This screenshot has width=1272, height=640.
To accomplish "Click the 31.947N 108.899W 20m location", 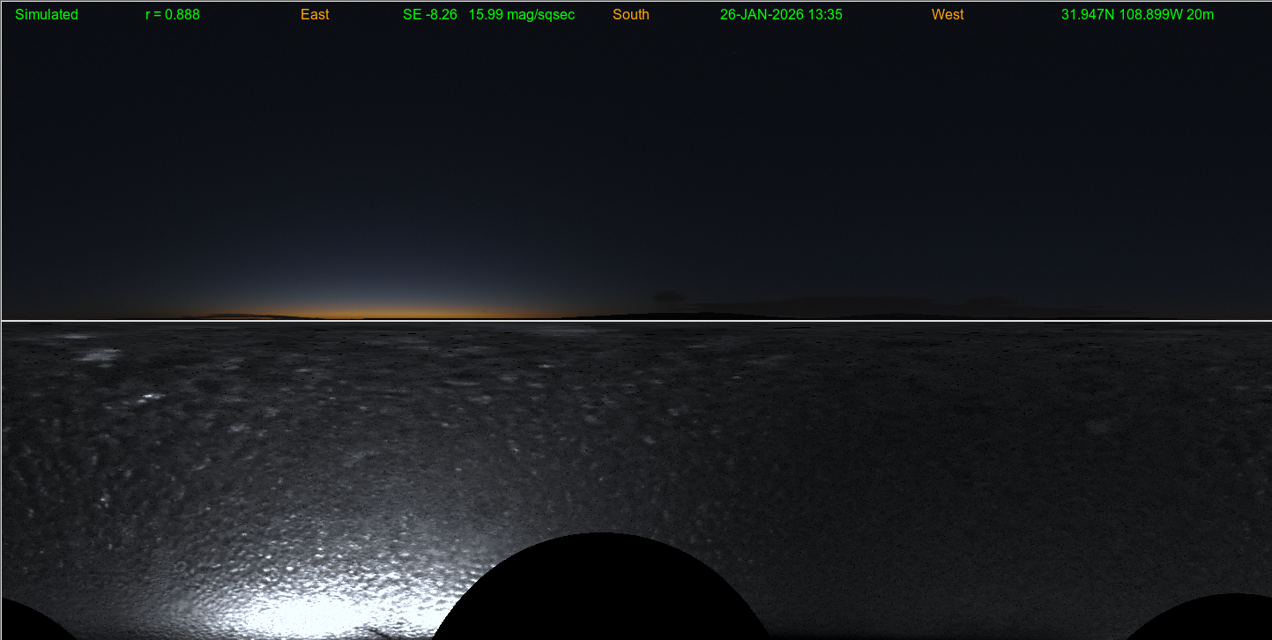I will (1137, 15).
